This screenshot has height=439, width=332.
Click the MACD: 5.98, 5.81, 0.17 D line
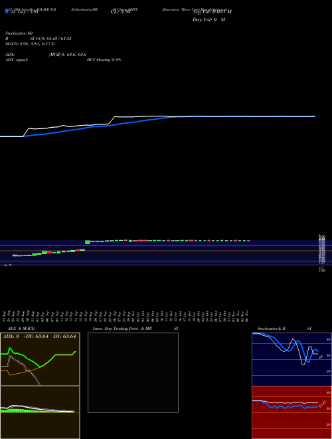30,44
